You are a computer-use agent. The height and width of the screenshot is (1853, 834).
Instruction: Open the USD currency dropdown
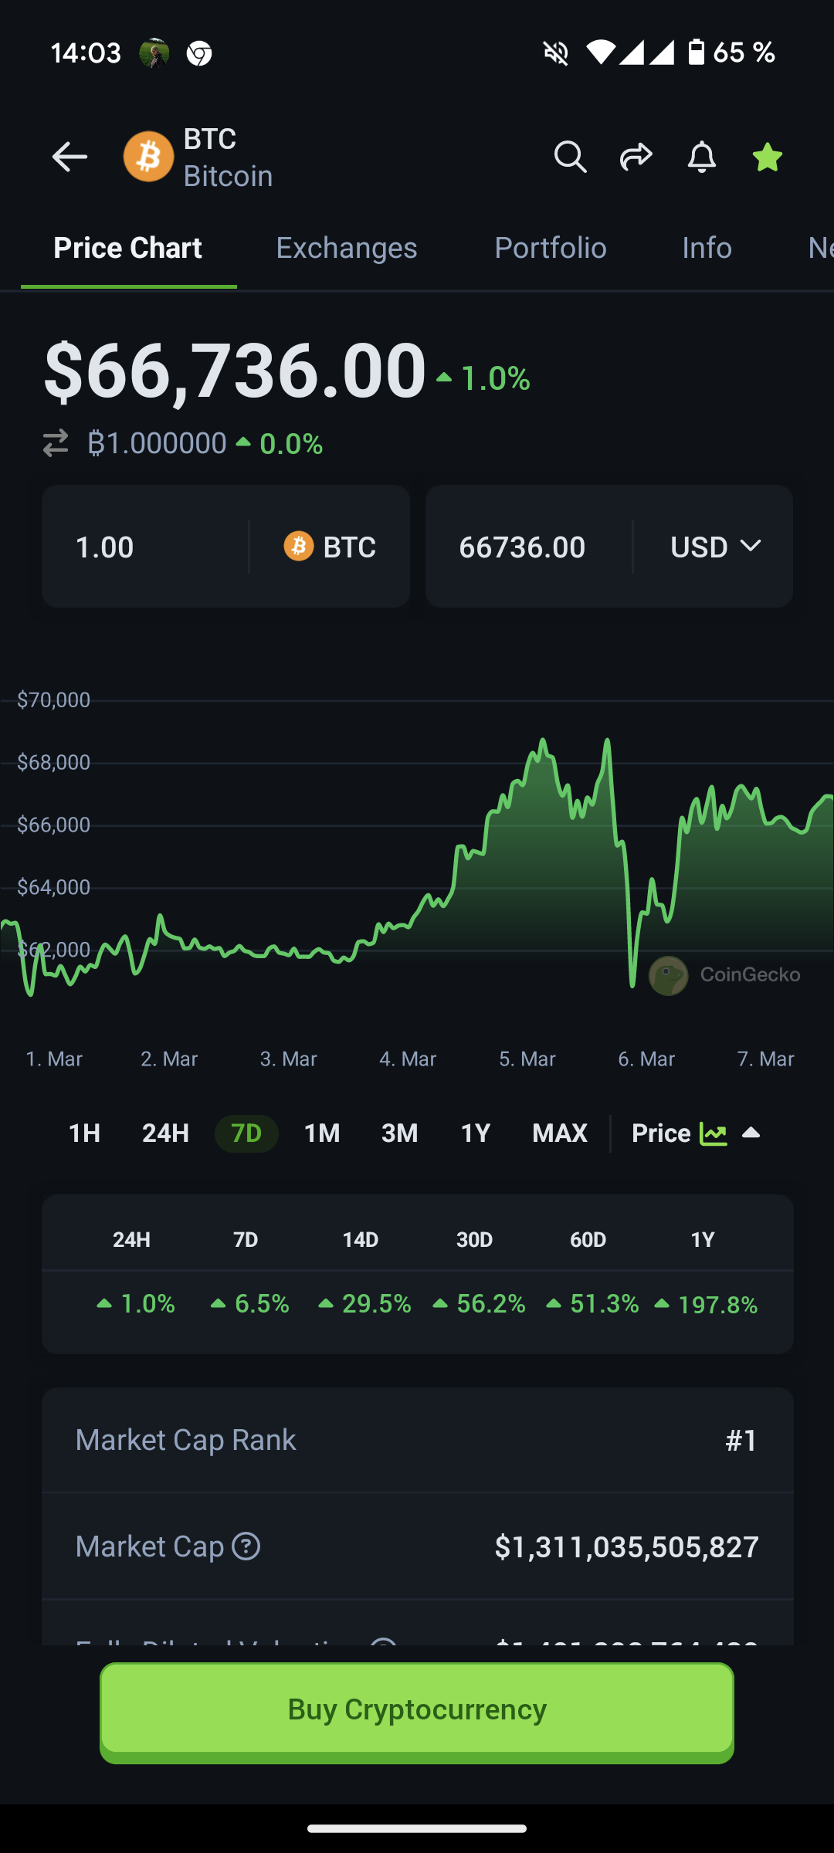[716, 547]
